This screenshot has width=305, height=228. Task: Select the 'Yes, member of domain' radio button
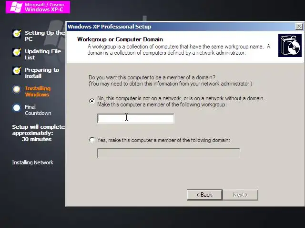tap(92, 140)
